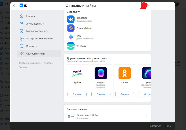Click Поделиться at the bottom

point(155,126)
